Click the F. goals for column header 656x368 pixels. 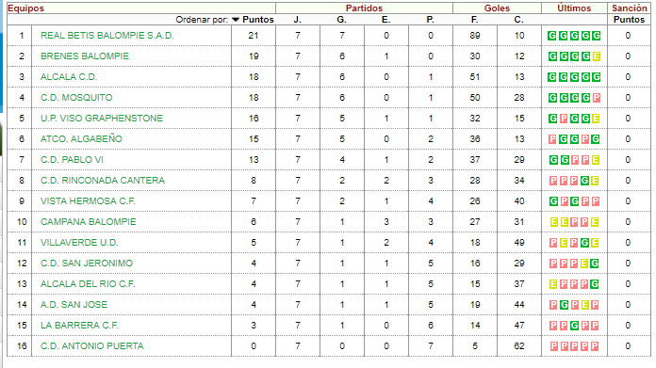pos(474,20)
